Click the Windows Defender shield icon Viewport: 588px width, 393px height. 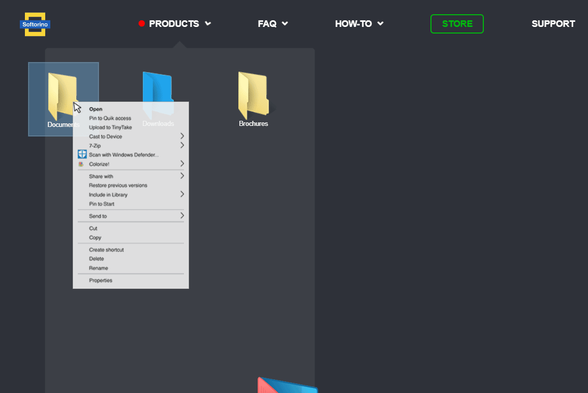pos(82,154)
